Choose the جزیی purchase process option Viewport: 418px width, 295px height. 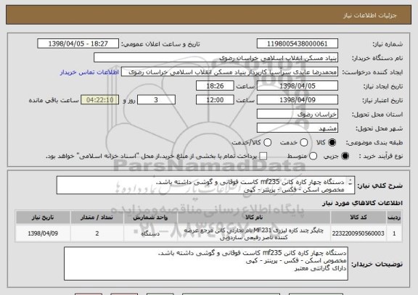(x=345, y=156)
